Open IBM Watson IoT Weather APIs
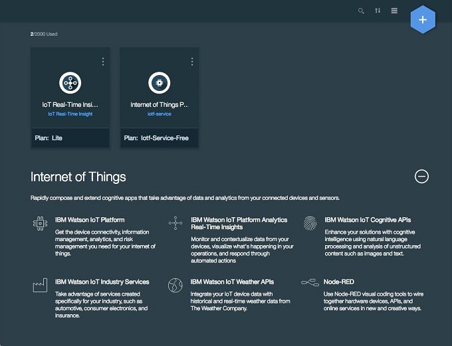The height and width of the screenshot is (346, 452). tap(232, 282)
